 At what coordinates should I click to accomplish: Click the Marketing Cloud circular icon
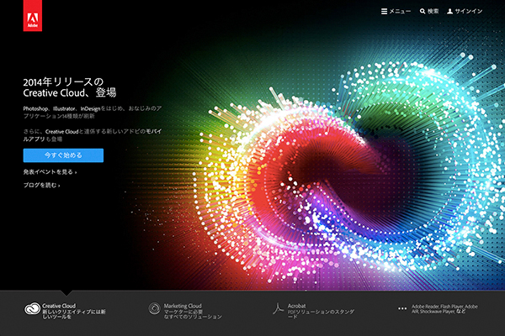(154, 309)
